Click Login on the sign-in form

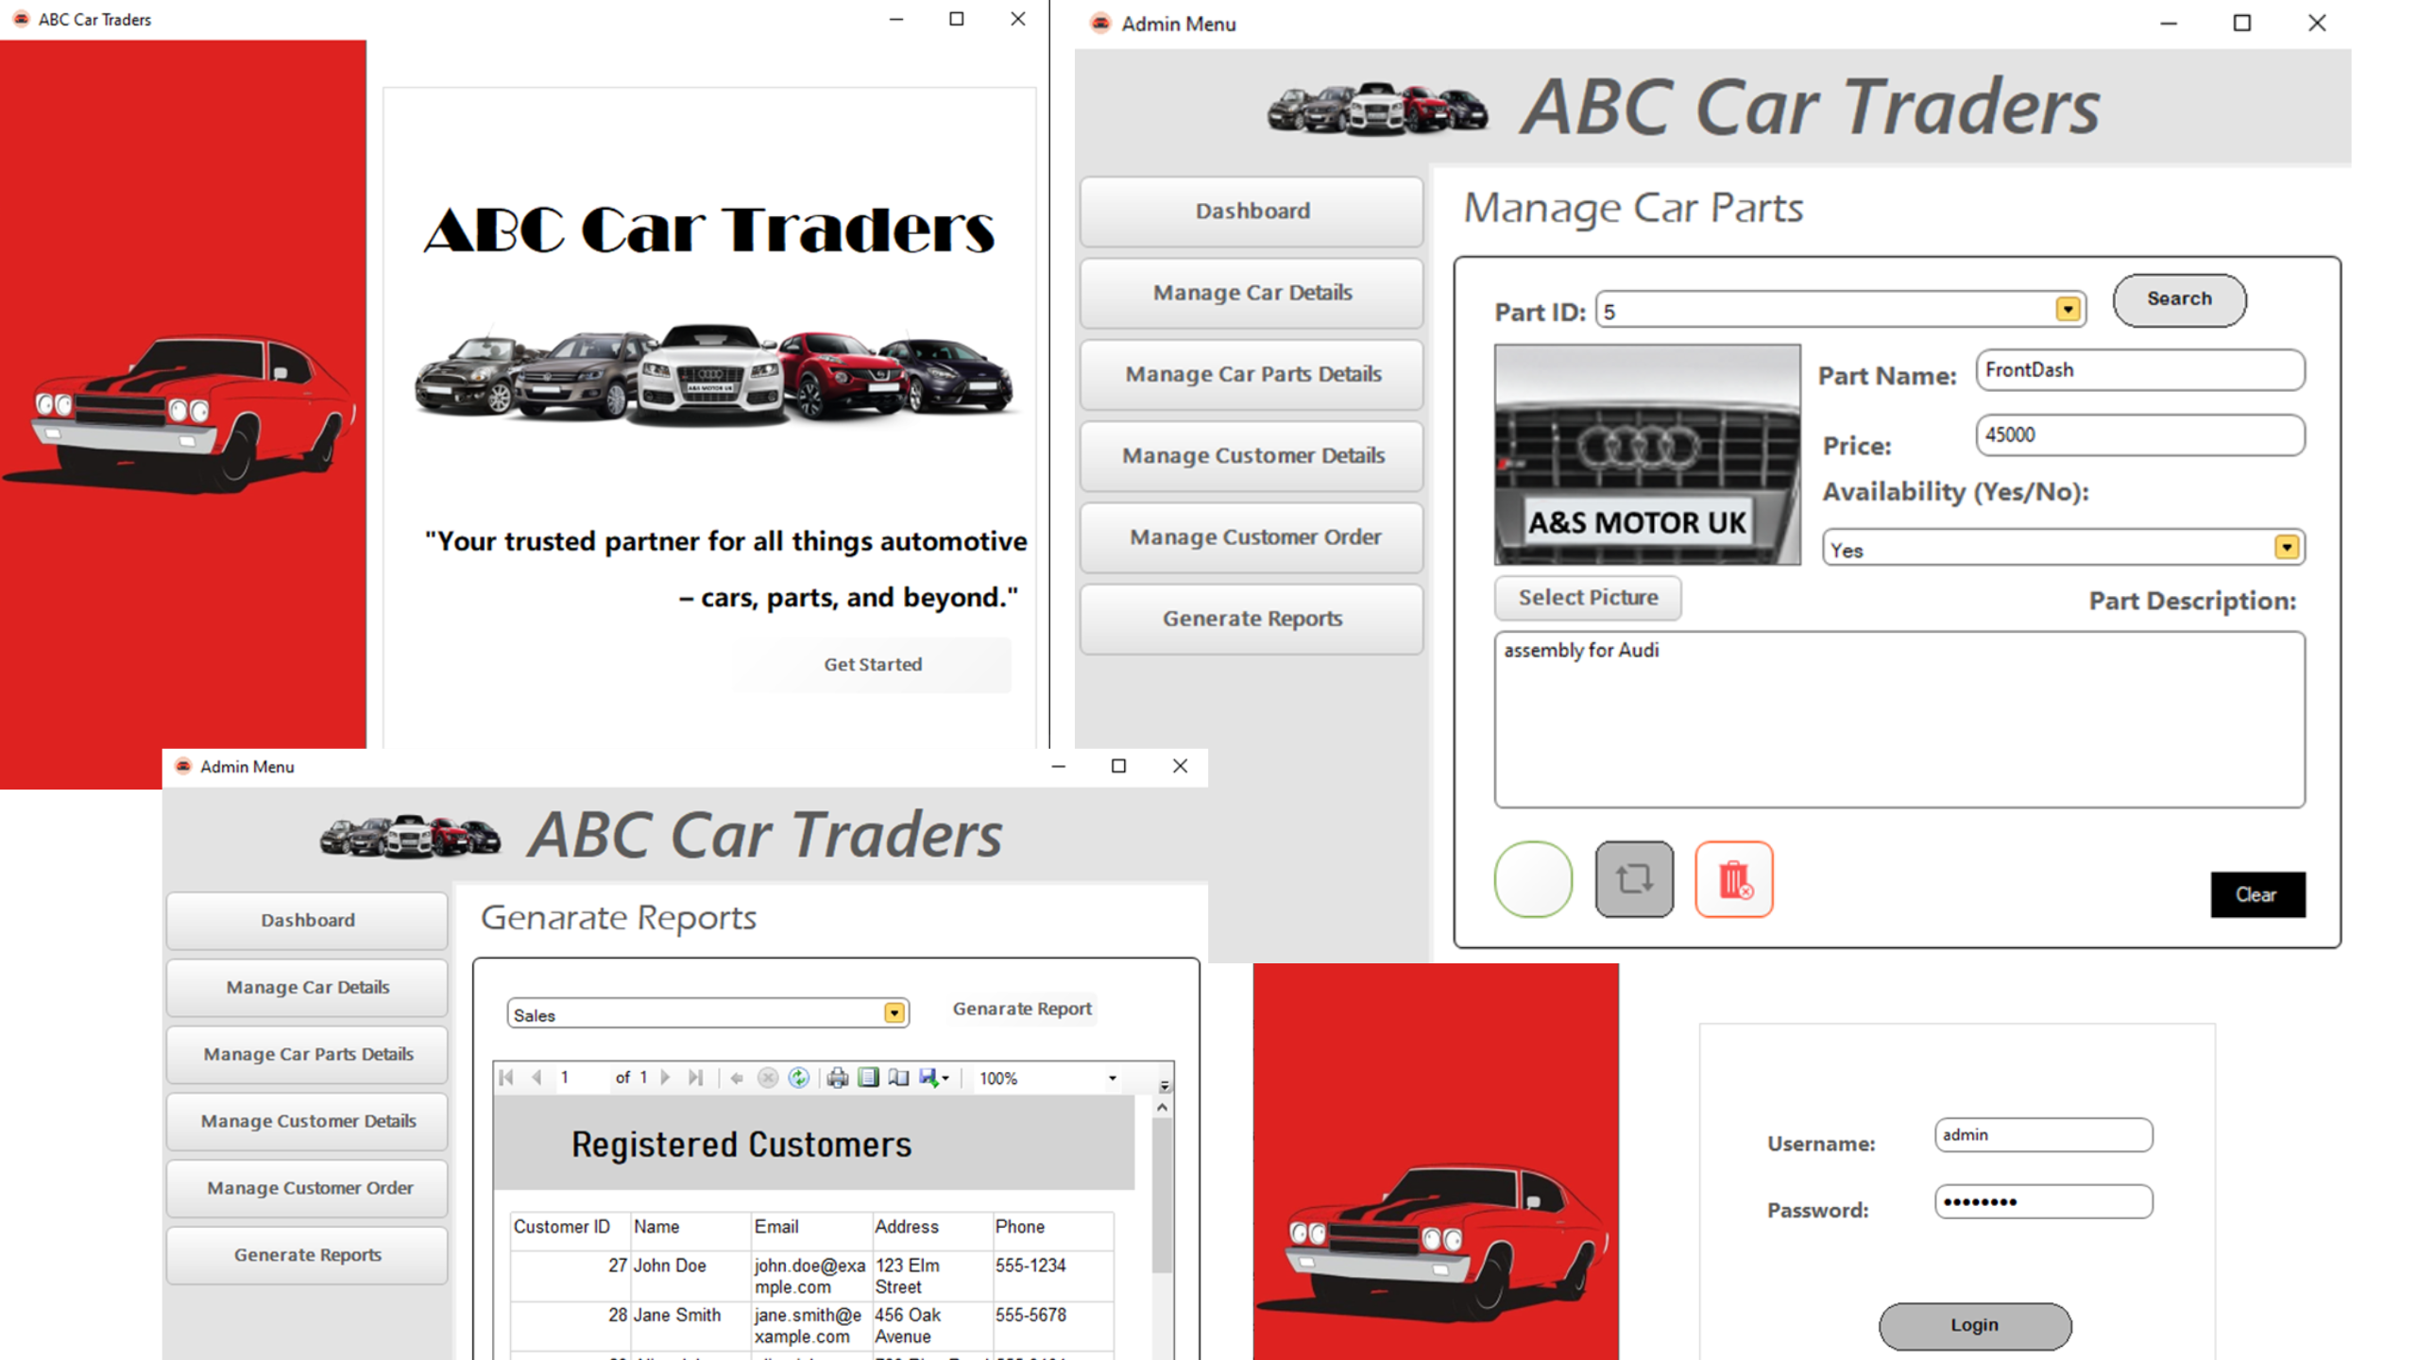point(1974,1325)
